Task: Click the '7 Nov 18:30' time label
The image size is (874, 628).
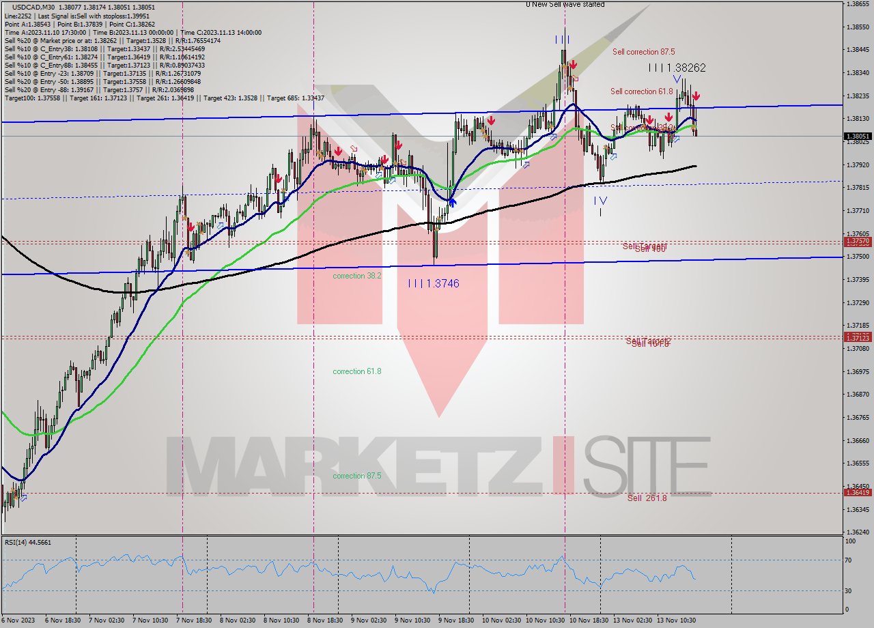Action: [193, 620]
